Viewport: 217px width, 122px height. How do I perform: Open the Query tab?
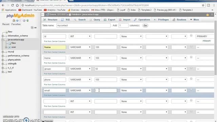point(95,20)
